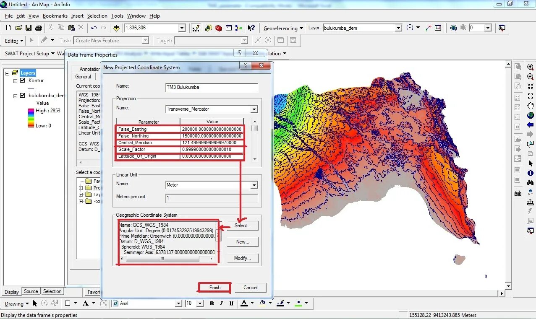Open a map document with the Open icon
Viewport: 536px width, 319px height.
18,28
